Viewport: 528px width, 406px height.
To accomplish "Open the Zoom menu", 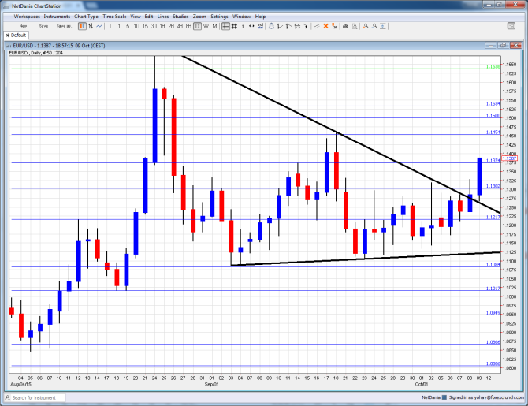I will coord(199,17).
